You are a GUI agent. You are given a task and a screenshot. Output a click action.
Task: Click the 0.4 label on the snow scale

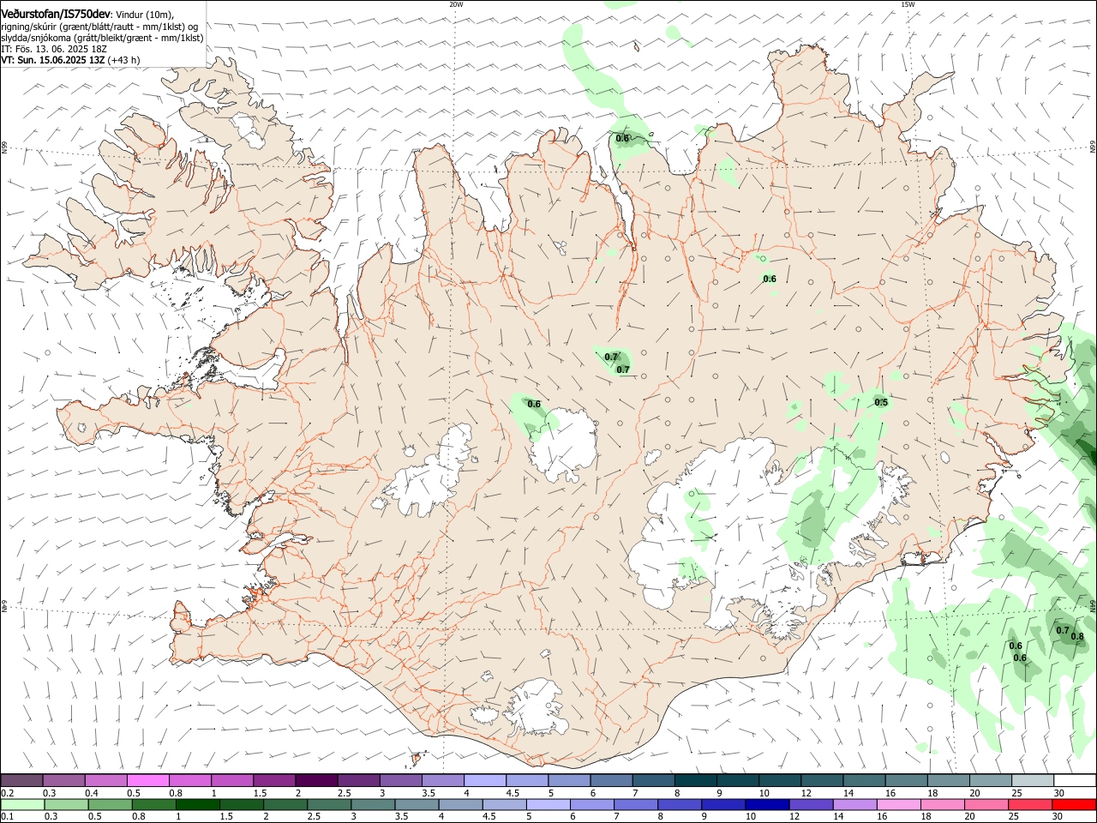pos(92,793)
